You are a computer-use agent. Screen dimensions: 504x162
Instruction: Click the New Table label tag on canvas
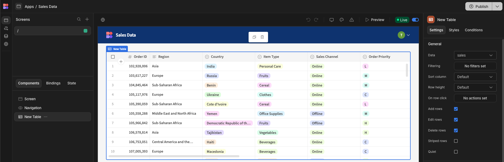click(117, 49)
